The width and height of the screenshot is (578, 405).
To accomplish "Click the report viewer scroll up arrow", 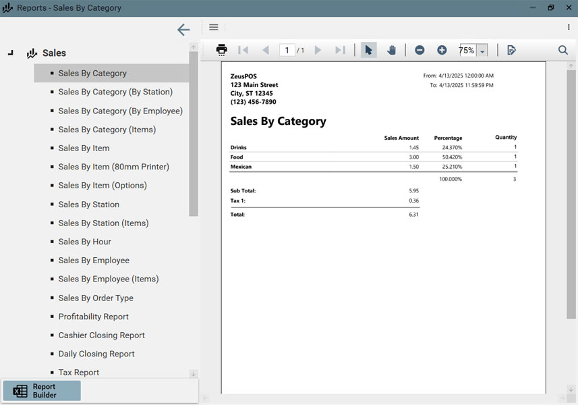I will click(x=571, y=65).
